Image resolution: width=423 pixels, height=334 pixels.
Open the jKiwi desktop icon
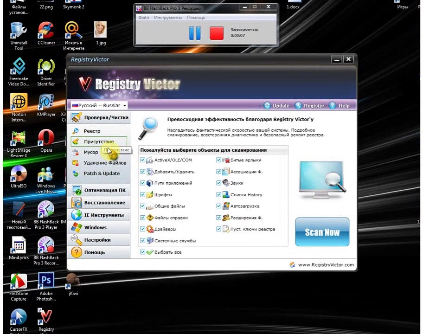73,284
